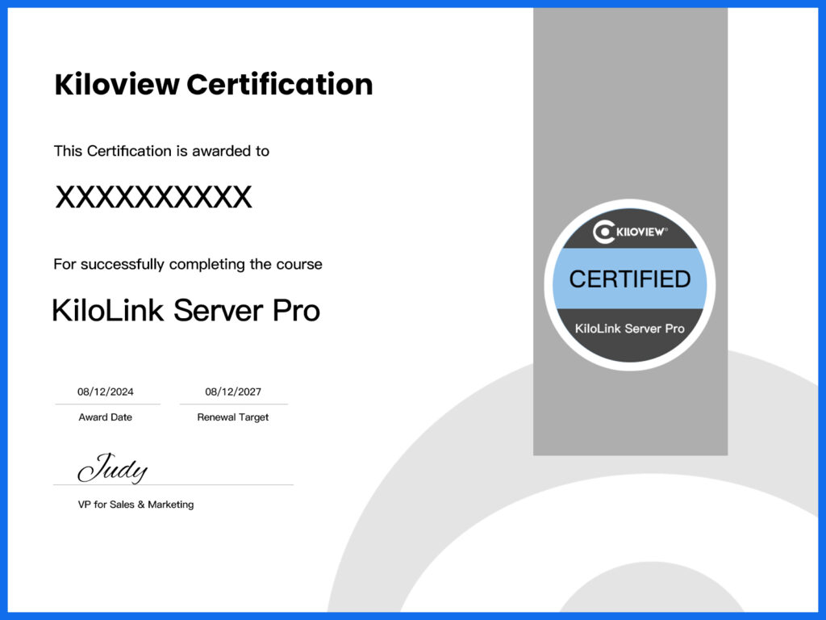Click the Renewal Target label
Image resolution: width=826 pixels, height=620 pixels.
233,417
